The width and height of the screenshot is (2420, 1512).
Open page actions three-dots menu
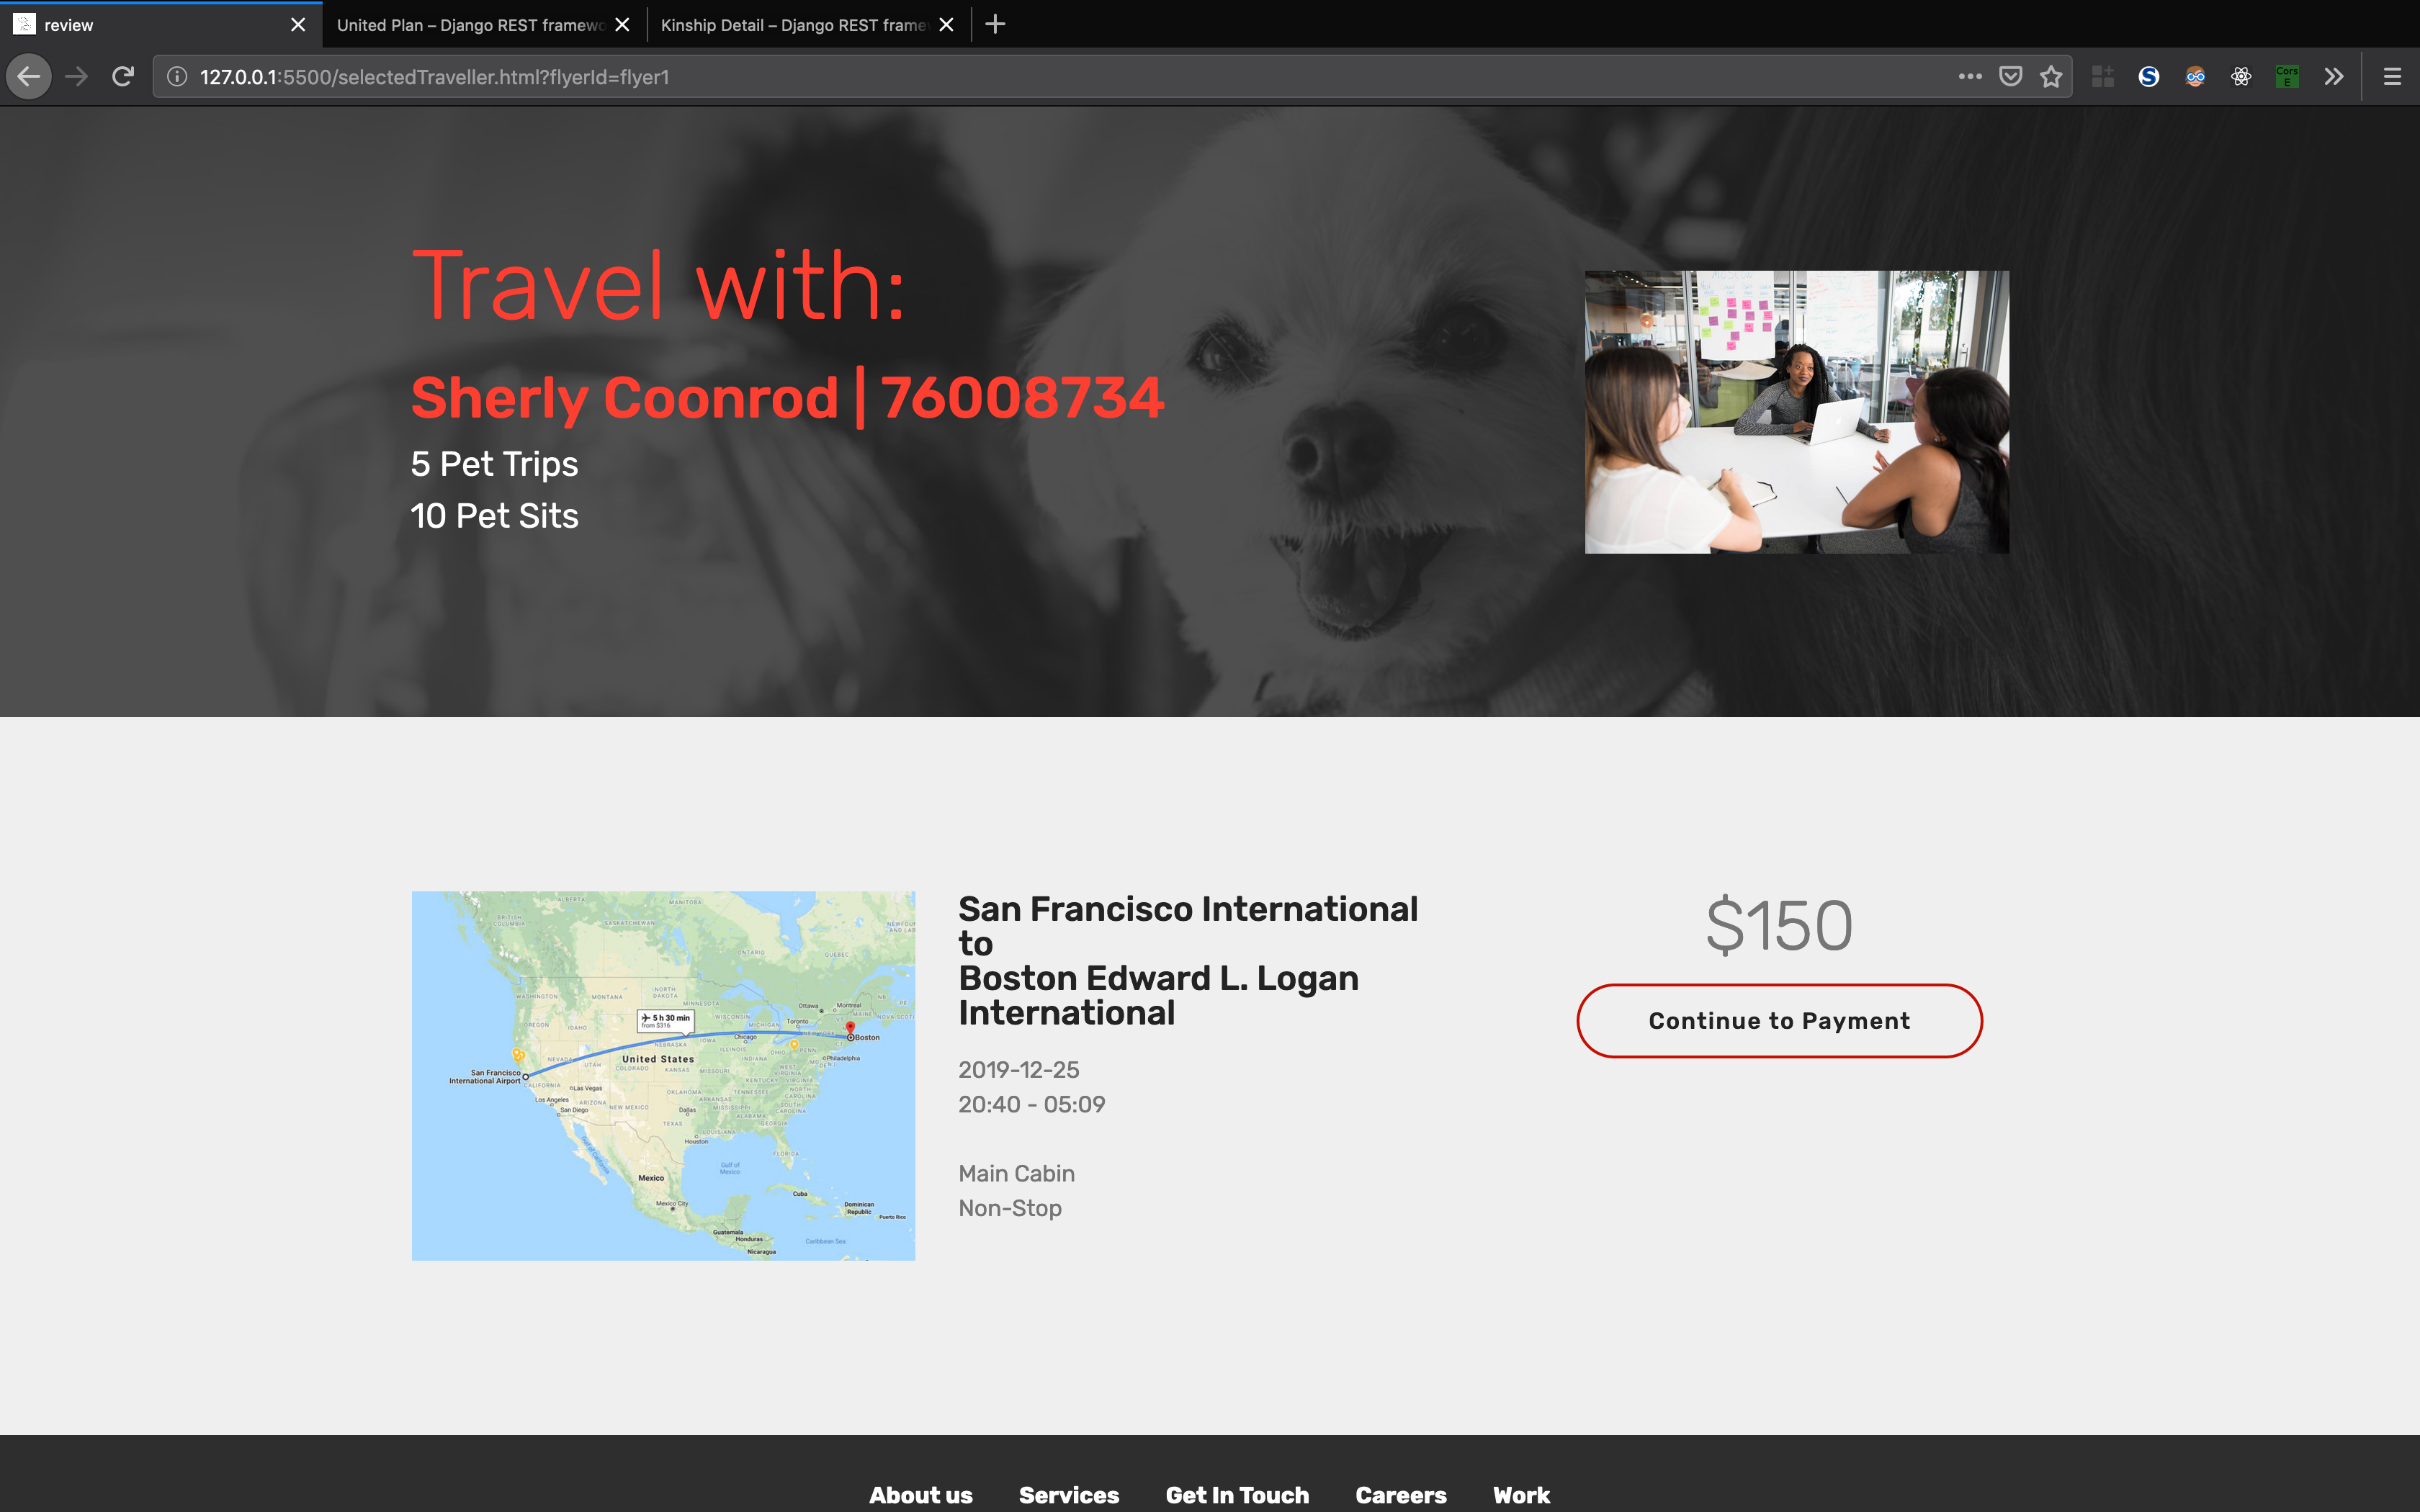click(x=1969, y=77)
